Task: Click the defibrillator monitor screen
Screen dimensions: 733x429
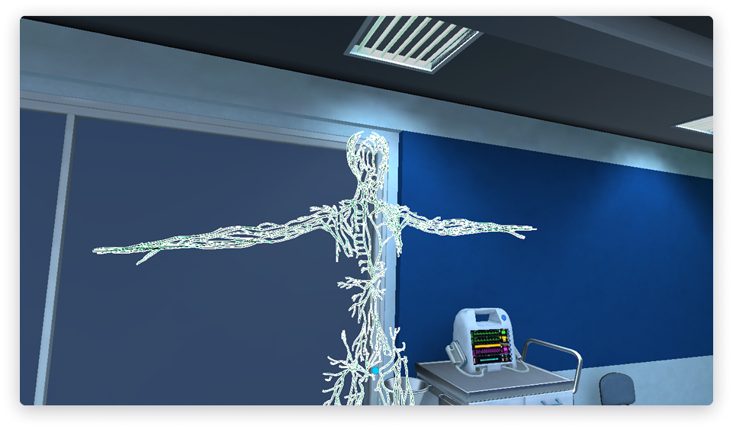Action: point(489,345)
